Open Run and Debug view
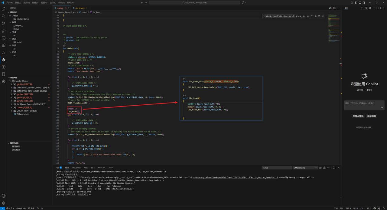This screenshot has height=210, width=387. (x=4, y=31)
